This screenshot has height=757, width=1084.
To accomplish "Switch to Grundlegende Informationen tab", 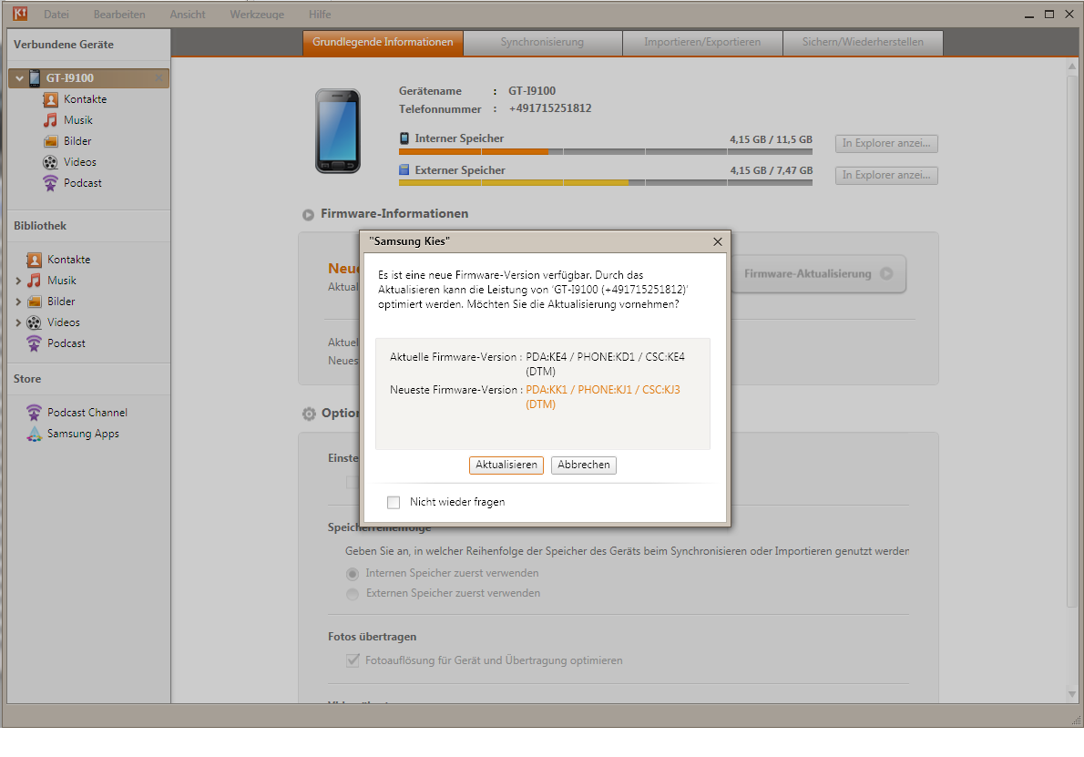I will pyautogui.click(x=383, y=42).
